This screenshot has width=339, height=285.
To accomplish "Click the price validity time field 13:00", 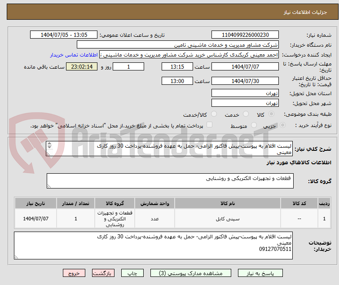I will tap(177, 81).
